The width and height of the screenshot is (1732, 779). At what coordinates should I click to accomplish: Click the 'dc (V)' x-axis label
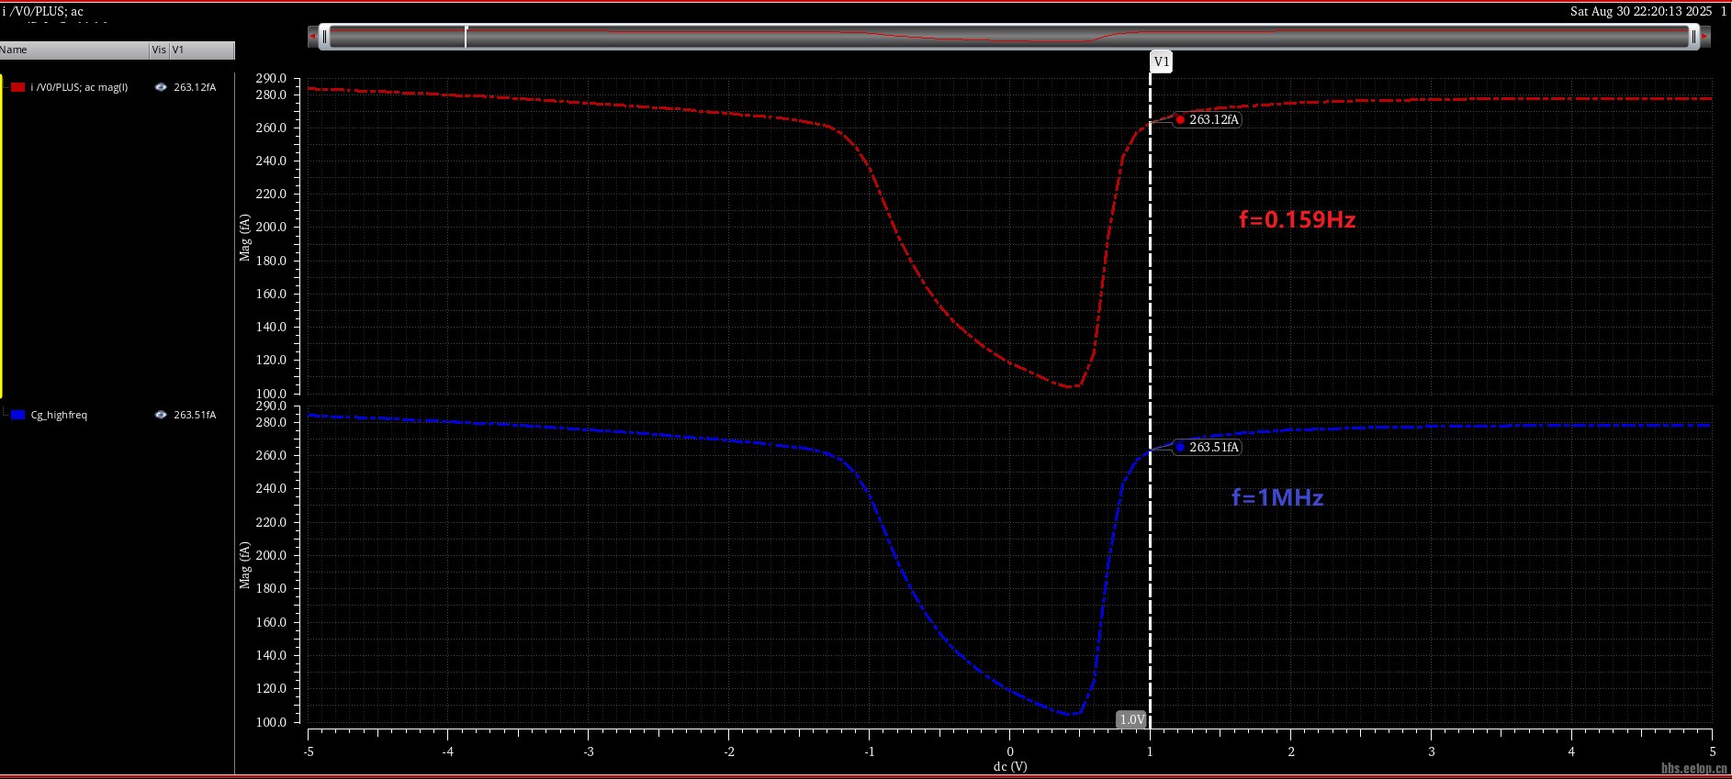click(1010, 766)
